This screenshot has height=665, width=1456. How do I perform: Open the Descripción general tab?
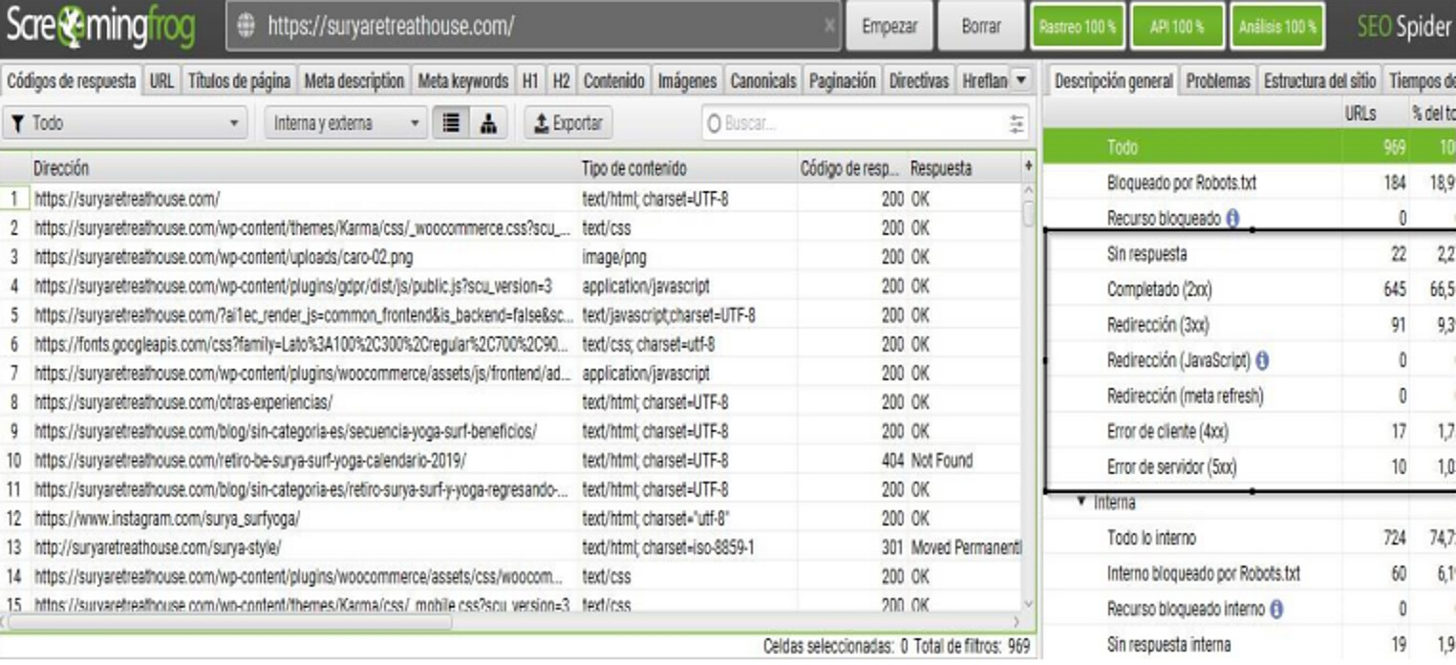(x=1113, y=81)
